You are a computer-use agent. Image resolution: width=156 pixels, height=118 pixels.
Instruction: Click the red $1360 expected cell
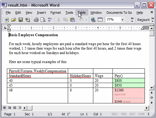[x=129, y=96]
